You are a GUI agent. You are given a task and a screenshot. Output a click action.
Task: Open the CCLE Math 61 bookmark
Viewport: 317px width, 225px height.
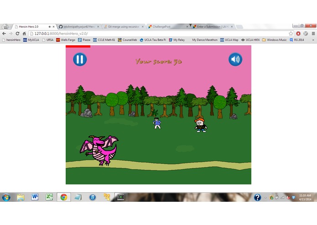[x=104, y=40]
